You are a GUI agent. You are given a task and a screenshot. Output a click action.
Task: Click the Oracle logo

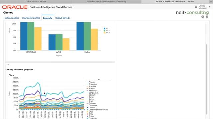[x=15, y=7]
